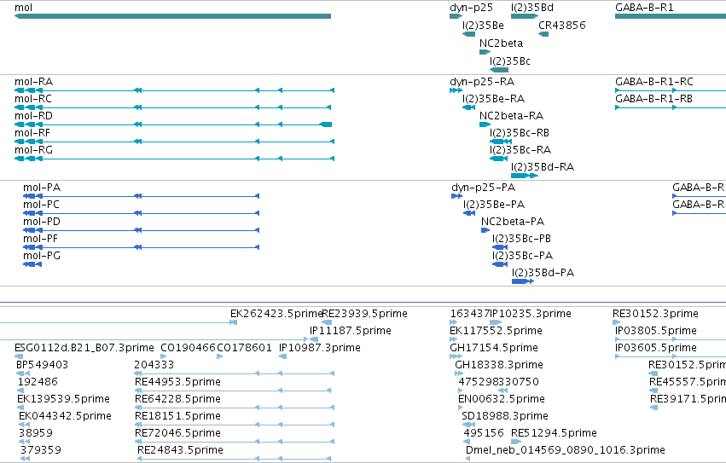The height and width of the screenshot is (463, 726).
Task: Select the mol-PC protein feature
Action: [142, 213]
